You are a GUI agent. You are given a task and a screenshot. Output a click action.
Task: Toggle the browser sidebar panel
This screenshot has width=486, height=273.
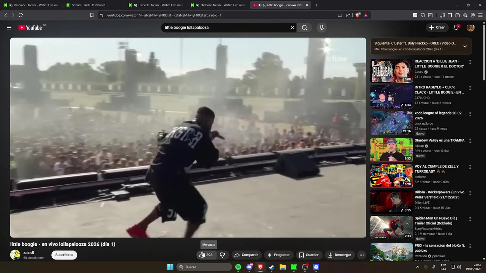click(x=450, y=15)
